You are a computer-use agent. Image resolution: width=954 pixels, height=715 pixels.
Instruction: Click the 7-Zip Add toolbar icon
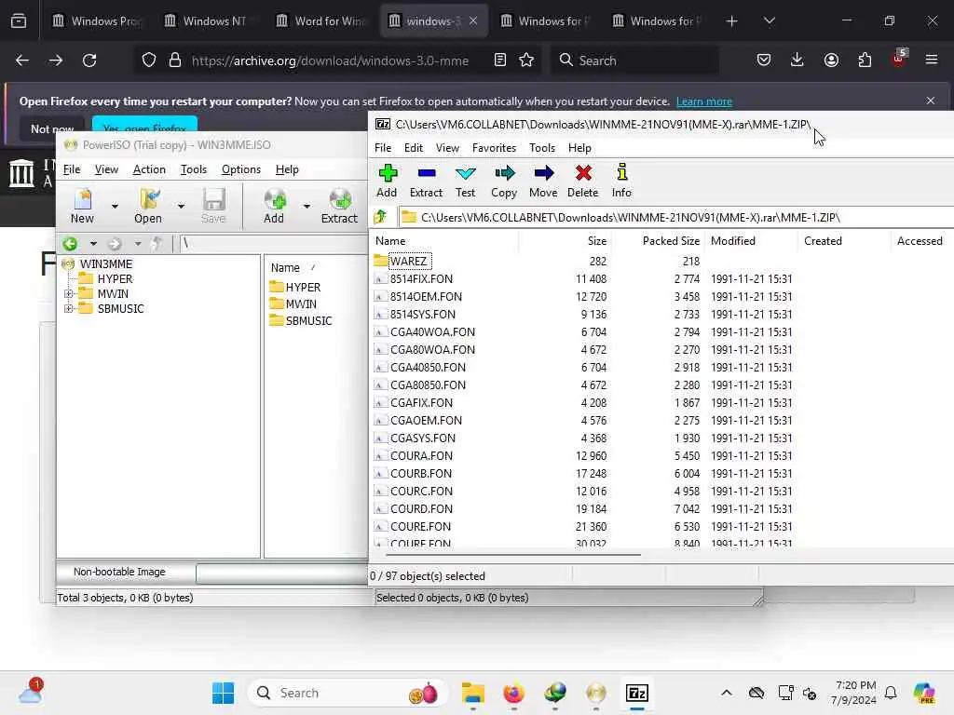pos(387,174)
